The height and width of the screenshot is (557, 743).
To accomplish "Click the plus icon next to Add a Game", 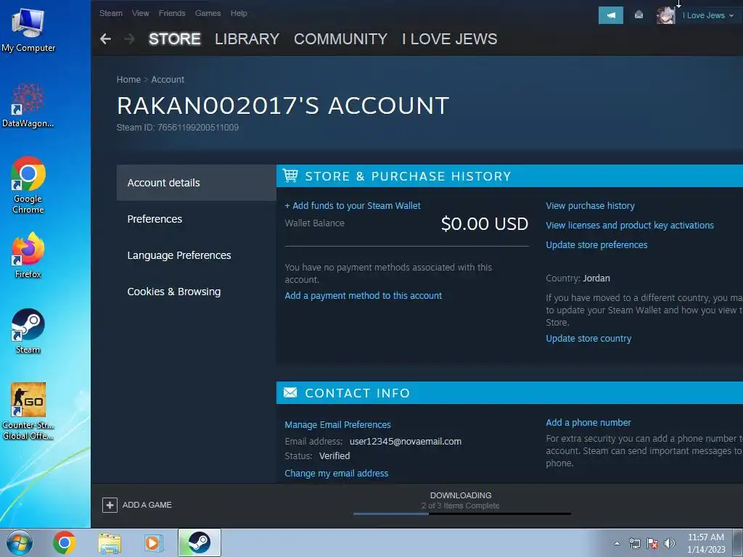I will coord(110,505).
